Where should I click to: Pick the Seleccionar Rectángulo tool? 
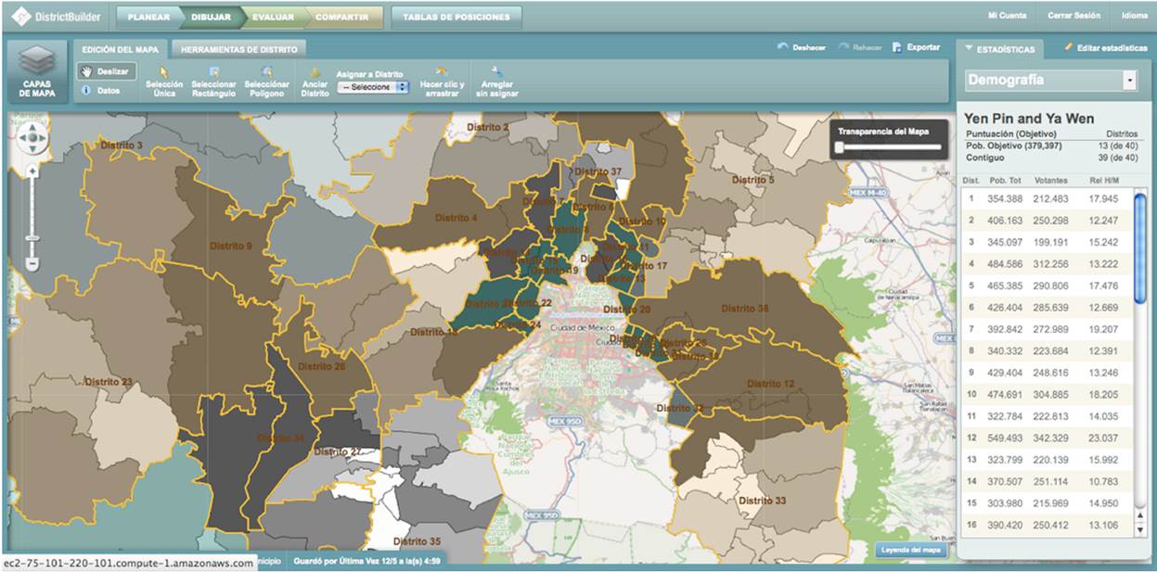pyautogui.click(x=213, y=83)
